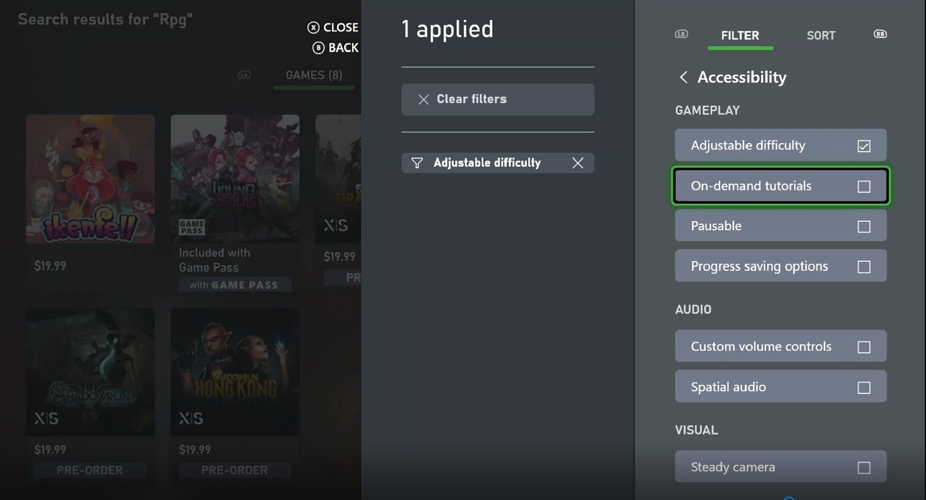This screenshot has height=500, width=926.
Task: Check the Spatial audio option
Action: (x=864, y=388)
